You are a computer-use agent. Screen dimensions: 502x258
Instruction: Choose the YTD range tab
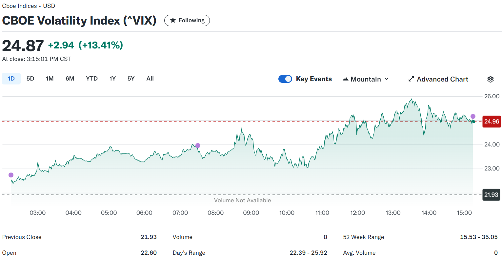(92, 79)
